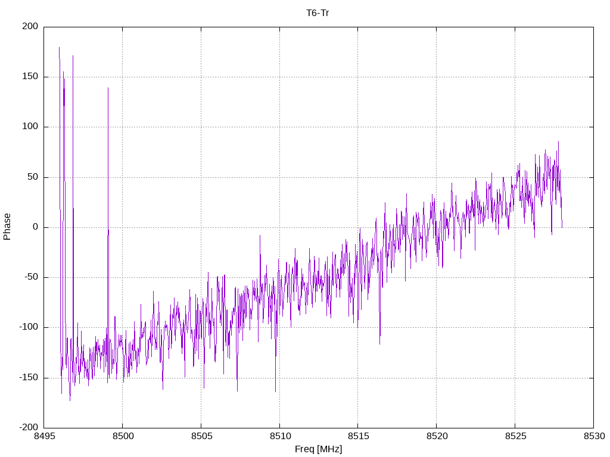Screen dimensions: 610x457
Task: Click the 8495 x-axis tick label
Action: (44, 436)
